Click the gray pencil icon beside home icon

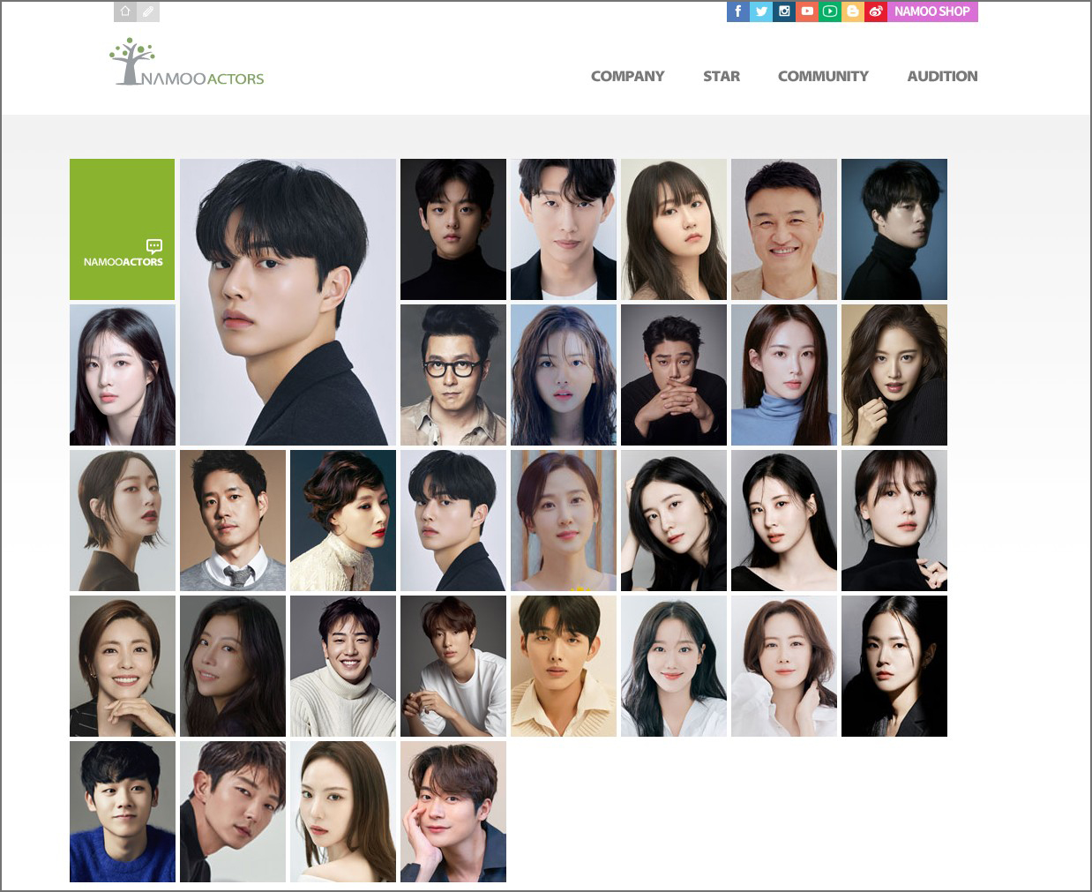tap(148, 11)
